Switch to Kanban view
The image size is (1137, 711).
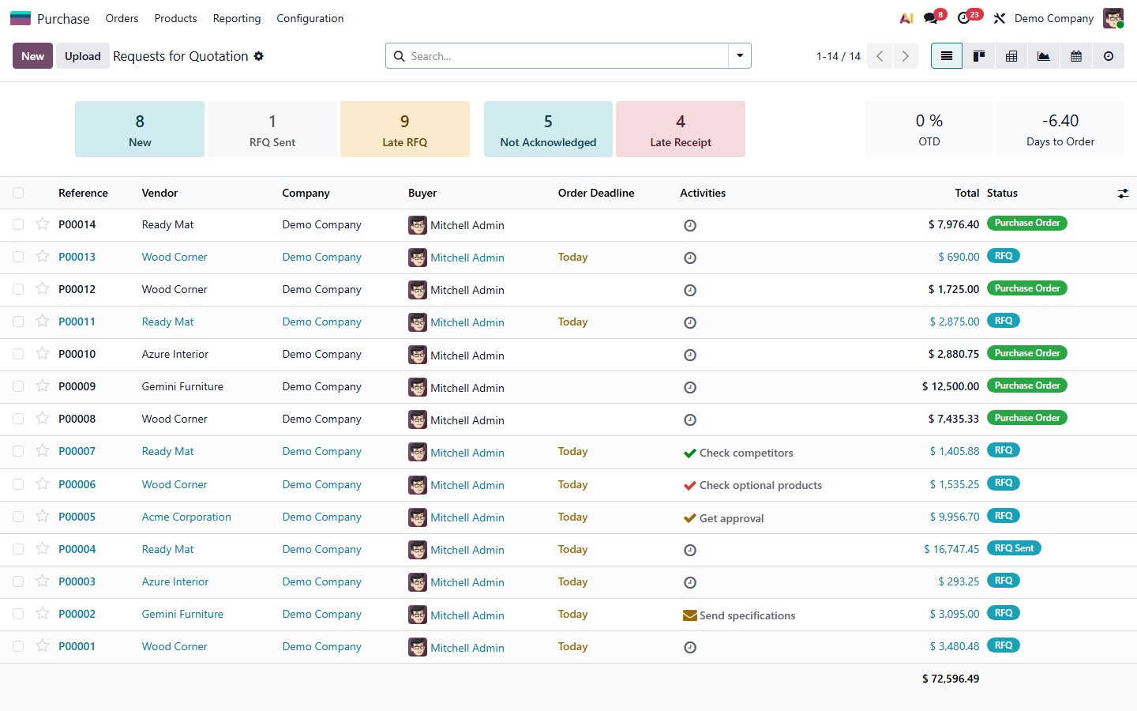pos(979,56)
